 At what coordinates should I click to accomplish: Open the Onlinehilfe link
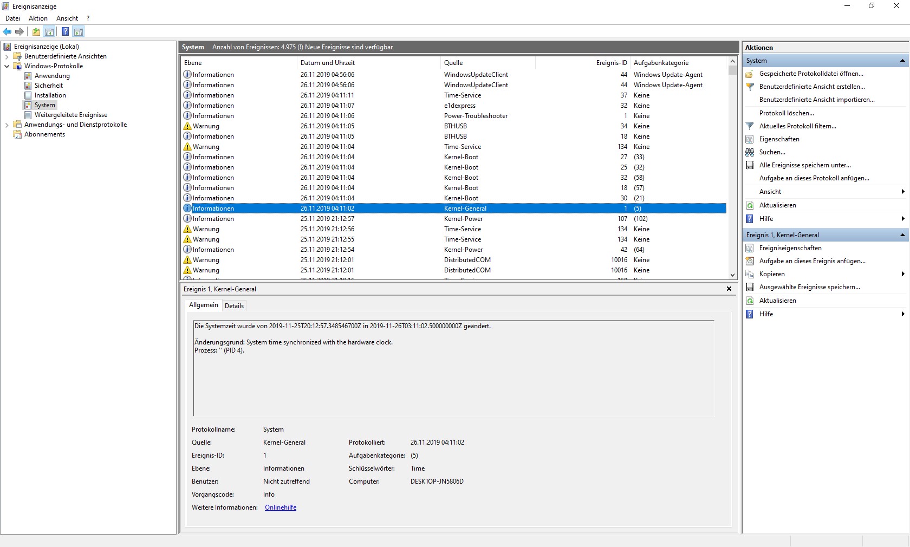tap(281, 507)
